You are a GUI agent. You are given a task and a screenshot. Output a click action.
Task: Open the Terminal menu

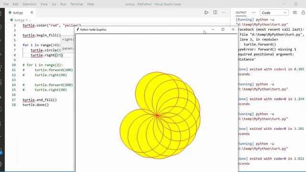point(76,4)
